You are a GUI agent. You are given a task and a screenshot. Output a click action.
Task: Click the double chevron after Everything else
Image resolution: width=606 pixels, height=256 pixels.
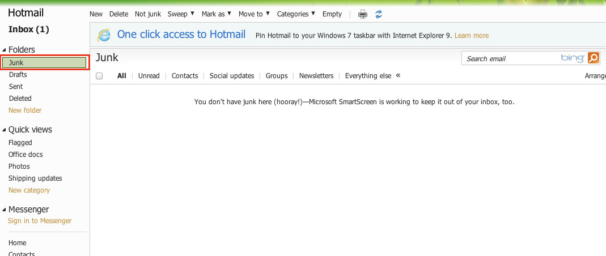pyautogui.click(x=398, y=75)
